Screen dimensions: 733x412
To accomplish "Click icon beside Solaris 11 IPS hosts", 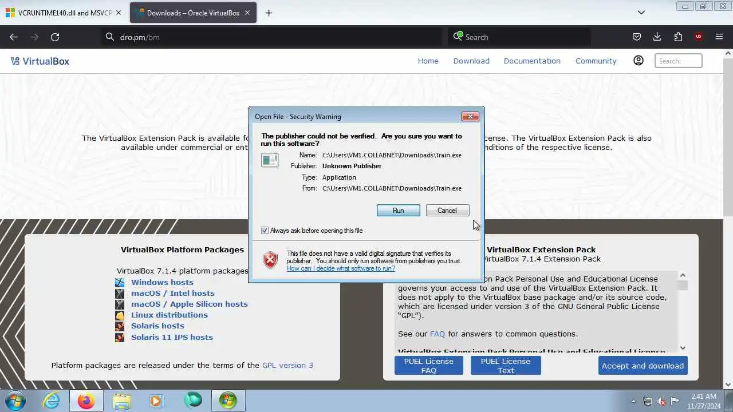I will (x=120, y=337).
